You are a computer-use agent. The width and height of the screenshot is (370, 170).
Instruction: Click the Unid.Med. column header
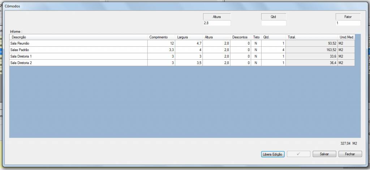(x=346, y=37)
